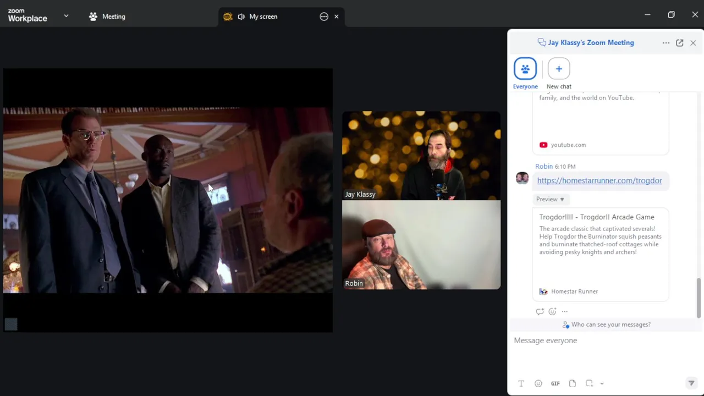
Task: Open text formatting options in chat
Action: pyautogui.click(x=521, y=383)
